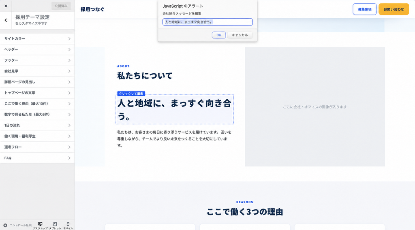415x230 pixels.
Task: Open the 1日の流れ section
Action: point(37,125)
